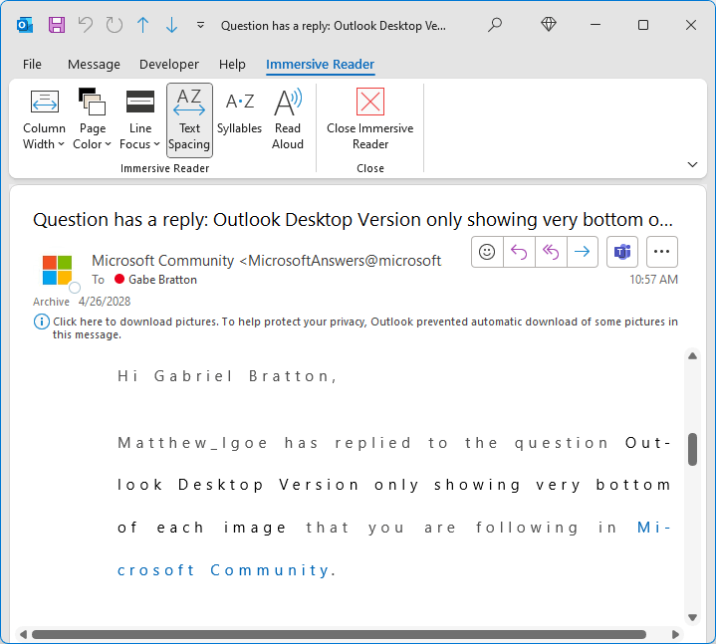The image size is (716, 644).
Task: Open the Message tab
Action: [x=94, y=65]
